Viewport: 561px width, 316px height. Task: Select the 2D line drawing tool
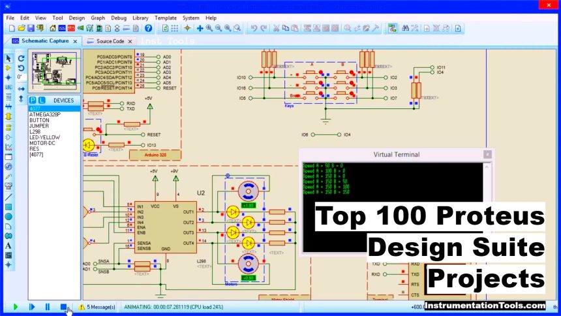(8, 197)
